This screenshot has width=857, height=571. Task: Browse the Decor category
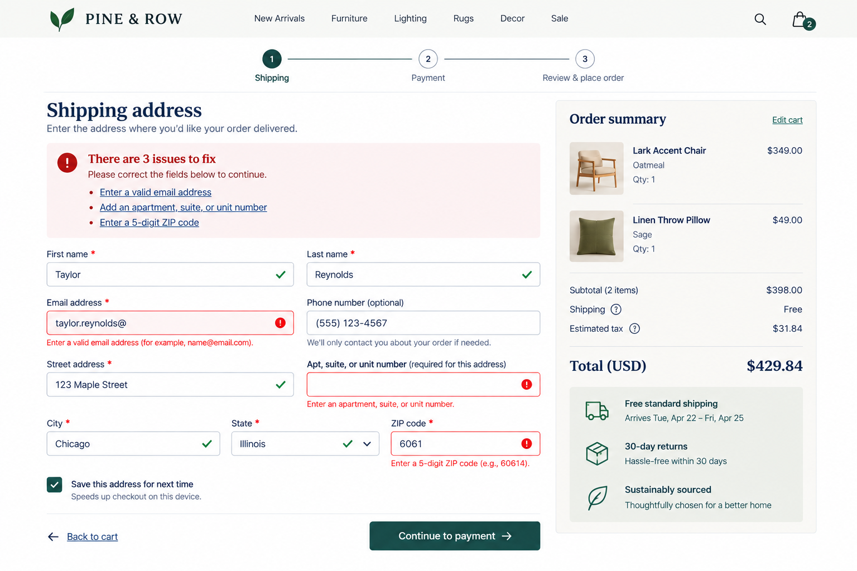point(512,18)
